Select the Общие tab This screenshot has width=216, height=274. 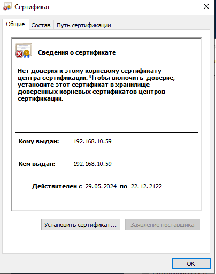(16, 24)
